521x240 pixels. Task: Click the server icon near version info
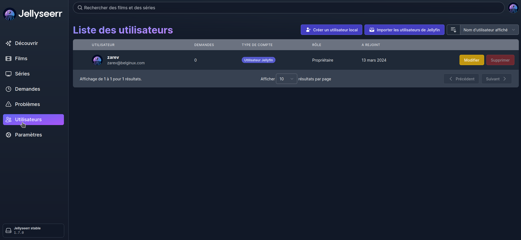coord(8,230)
